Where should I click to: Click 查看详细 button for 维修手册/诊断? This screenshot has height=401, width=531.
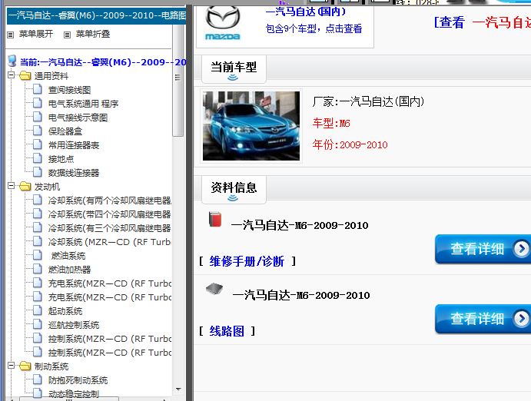click(x=483, y=249)
